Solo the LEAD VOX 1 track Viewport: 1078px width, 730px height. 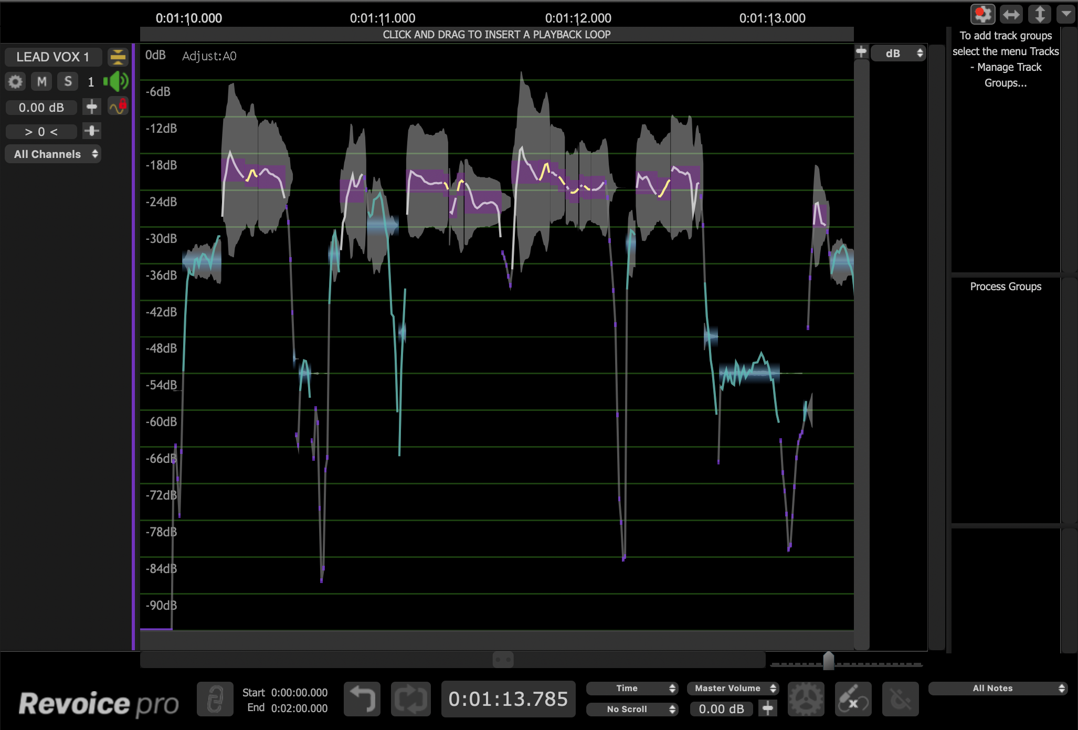pyautogui.click(x=68, y=82)
